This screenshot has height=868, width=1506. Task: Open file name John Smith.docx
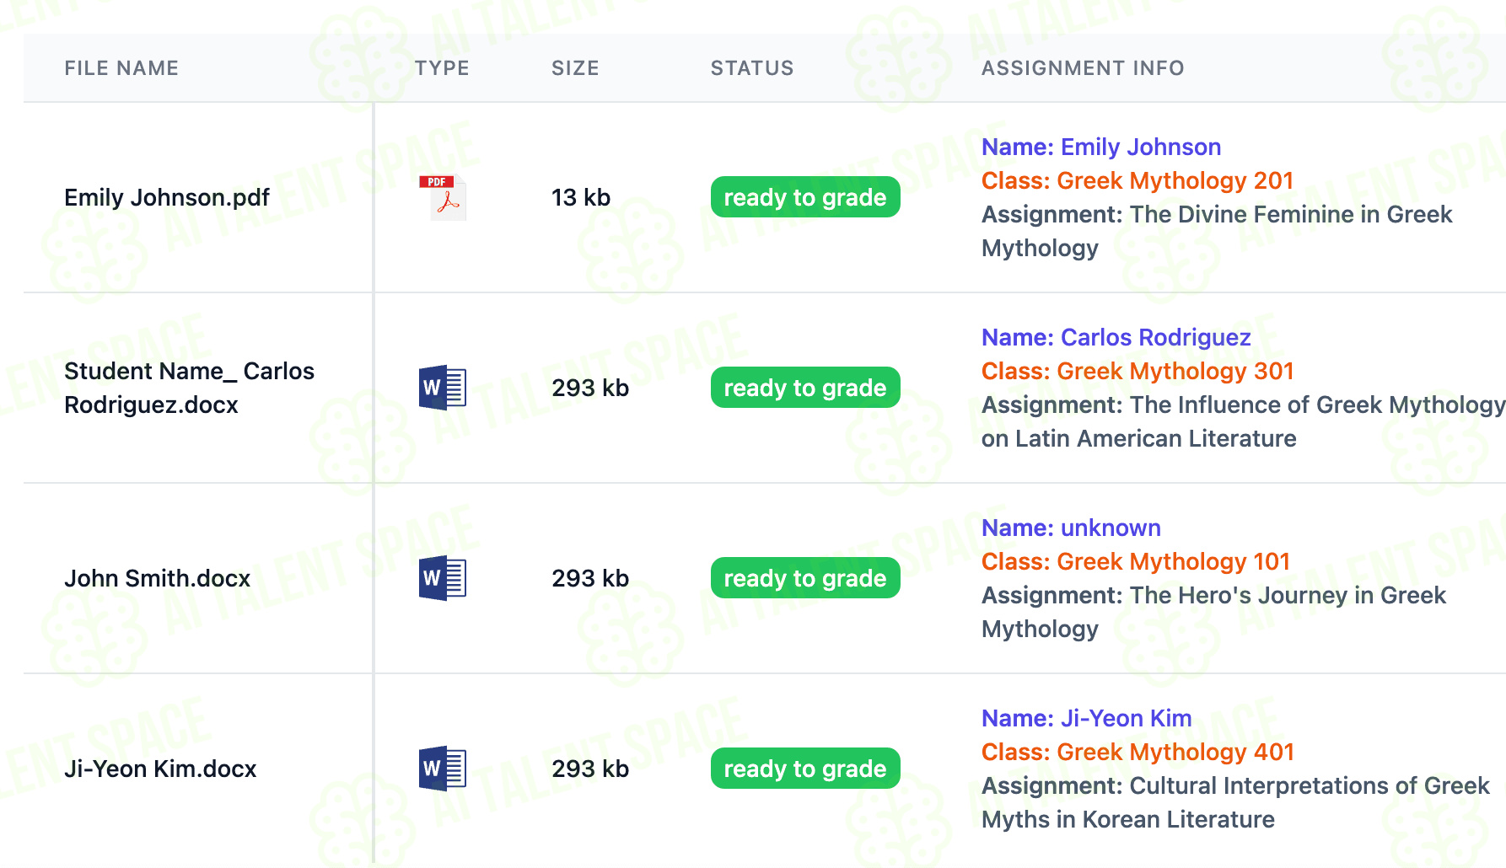click(x=158, y=578)
